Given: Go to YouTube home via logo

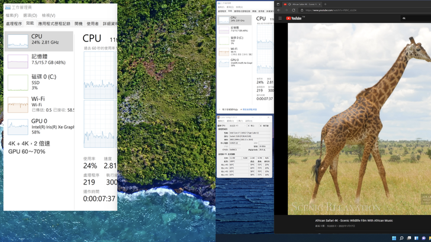Looking at the screenshot, I should (x=294, y=18).
